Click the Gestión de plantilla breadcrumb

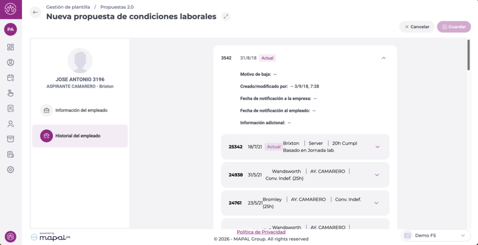pos(68,7)
